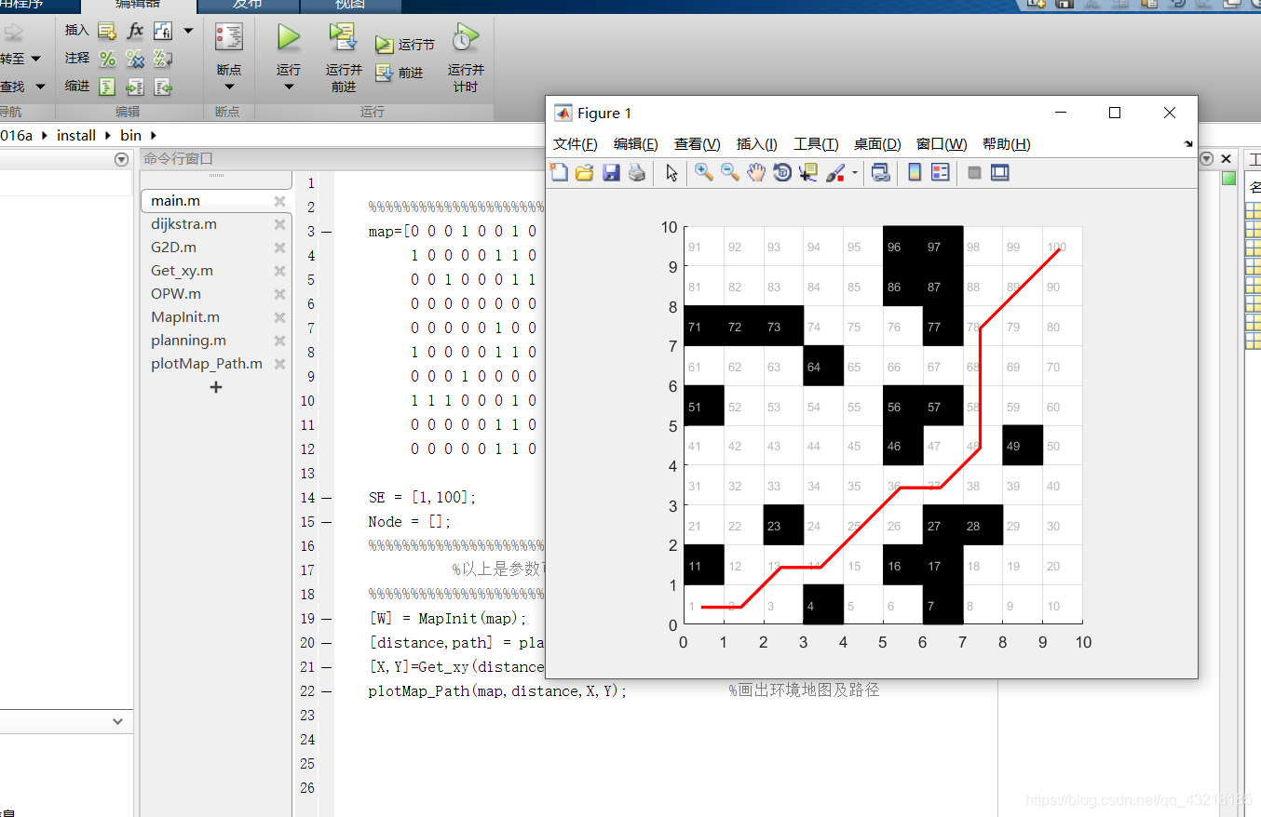Screen dimensions: 1261x817
Task: Click the install folder in address path
Action: pyautogui.click(x=76, y=136)
